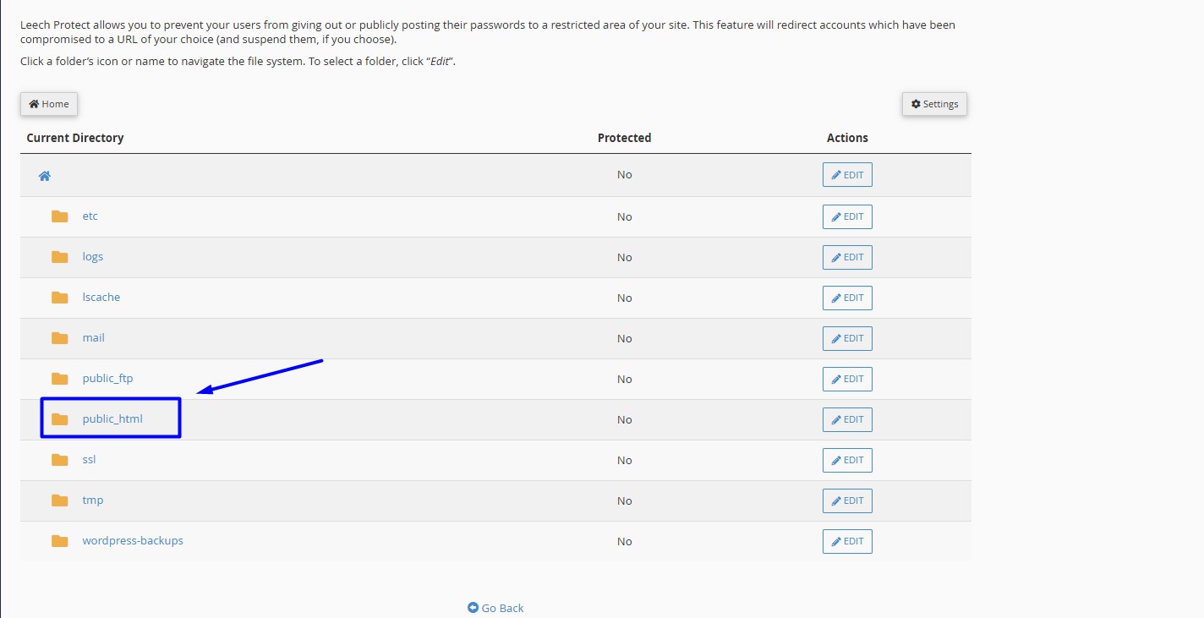This screenshot has width=1204, height=618.
Task: Navigate into the etc folder name
Action: (90, 216)
